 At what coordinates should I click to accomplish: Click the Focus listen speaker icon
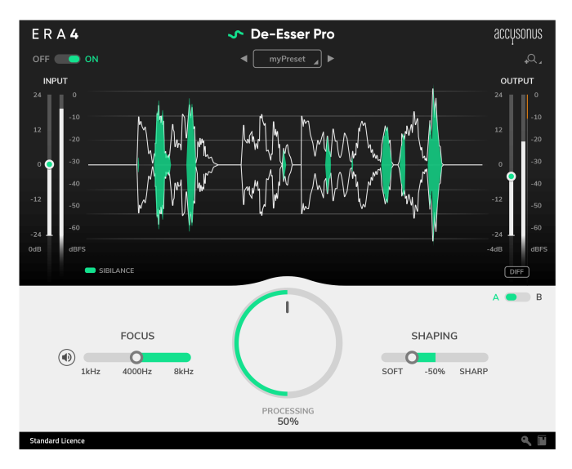tap(67, 357)
